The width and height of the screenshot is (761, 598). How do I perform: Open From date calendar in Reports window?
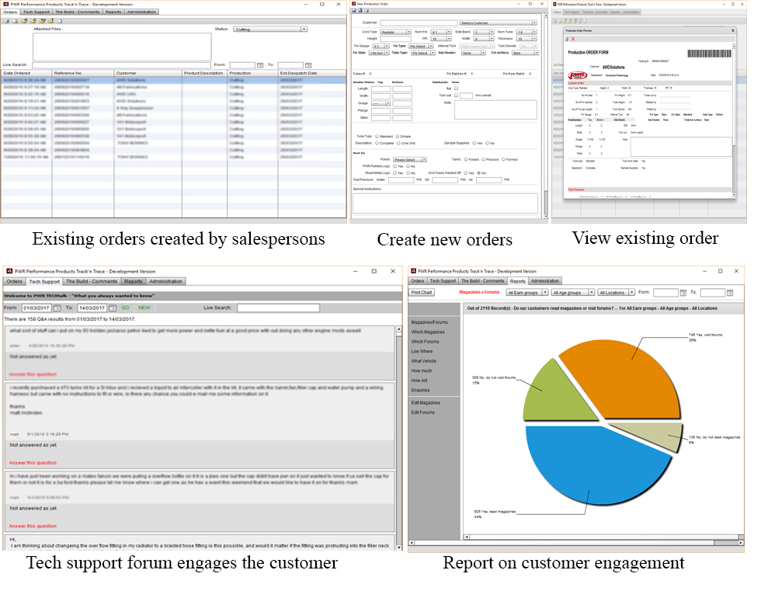click(x=683, y=293)
